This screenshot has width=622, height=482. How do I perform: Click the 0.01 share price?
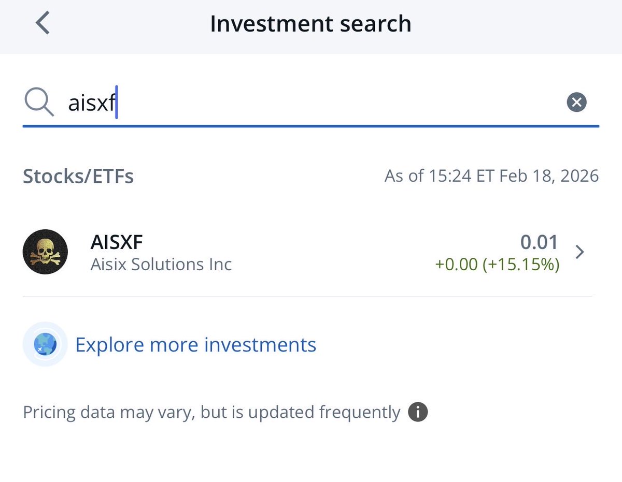point(539,242)
